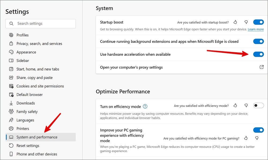Open the Profiles settings page
Image resolution: width=268 pixels, height=160 pixels.
[40, 35]
